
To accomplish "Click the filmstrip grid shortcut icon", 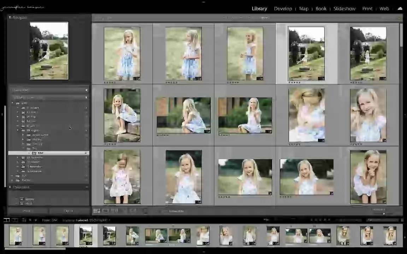I will pyautogui.click(x=24, y=220).
